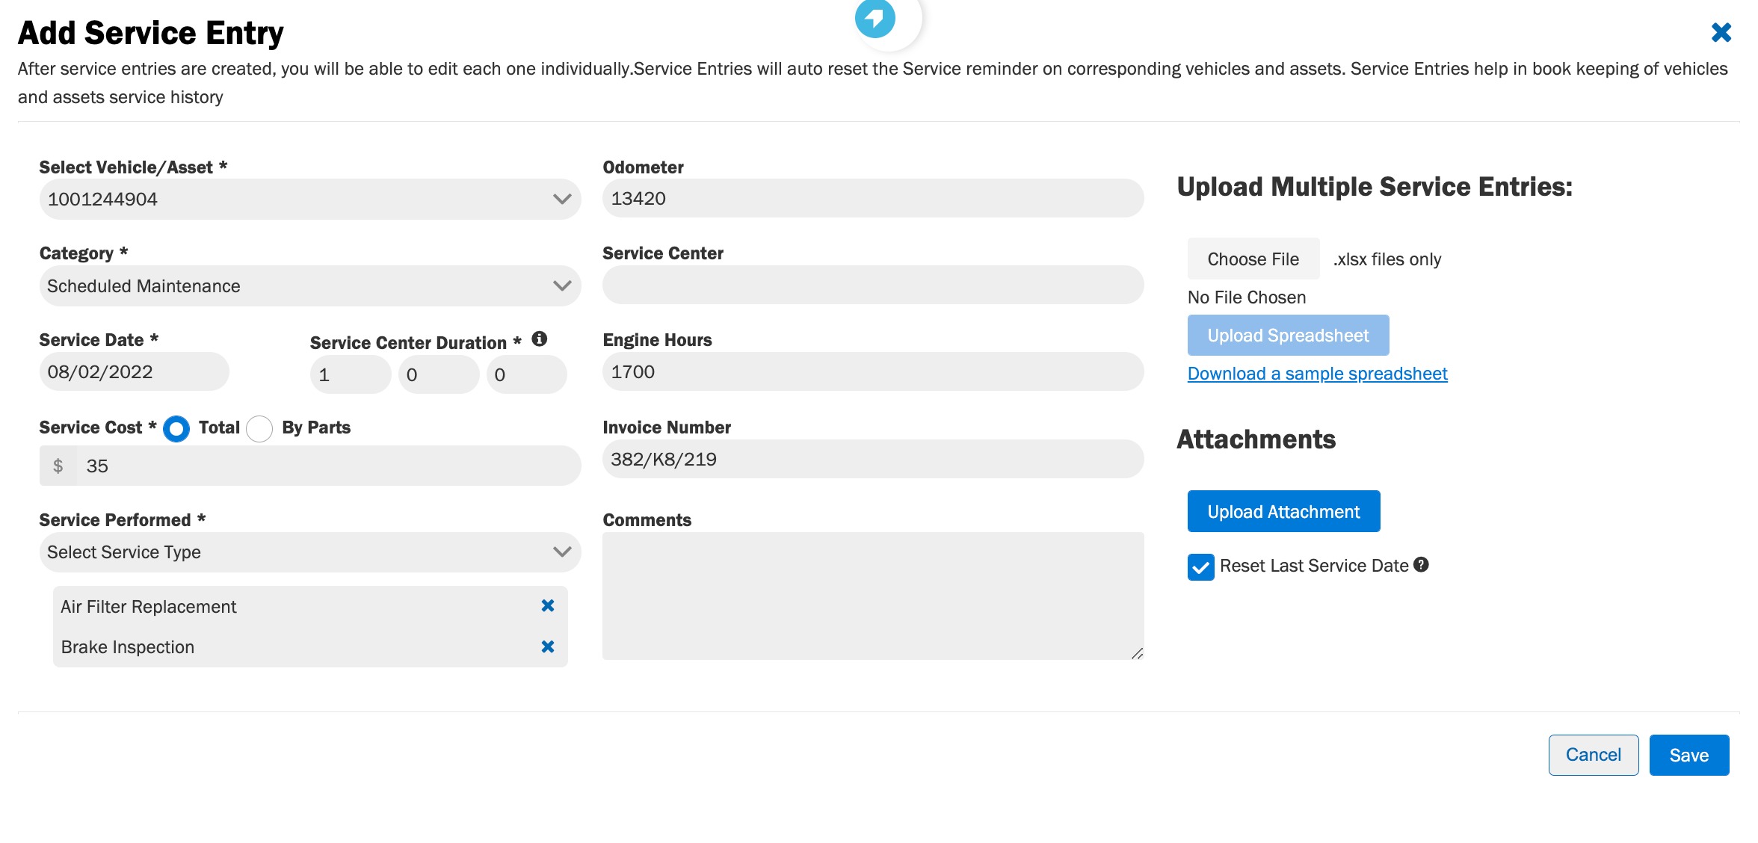Remove Air Filter Replacement service
This screenshot has height=843, width=1758.
[x=548, y=606]
